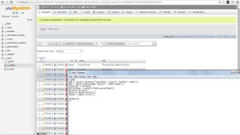240x135 pixels.
Task: Open the Sortare după cheie dropdown
Action: pos(69,51)
